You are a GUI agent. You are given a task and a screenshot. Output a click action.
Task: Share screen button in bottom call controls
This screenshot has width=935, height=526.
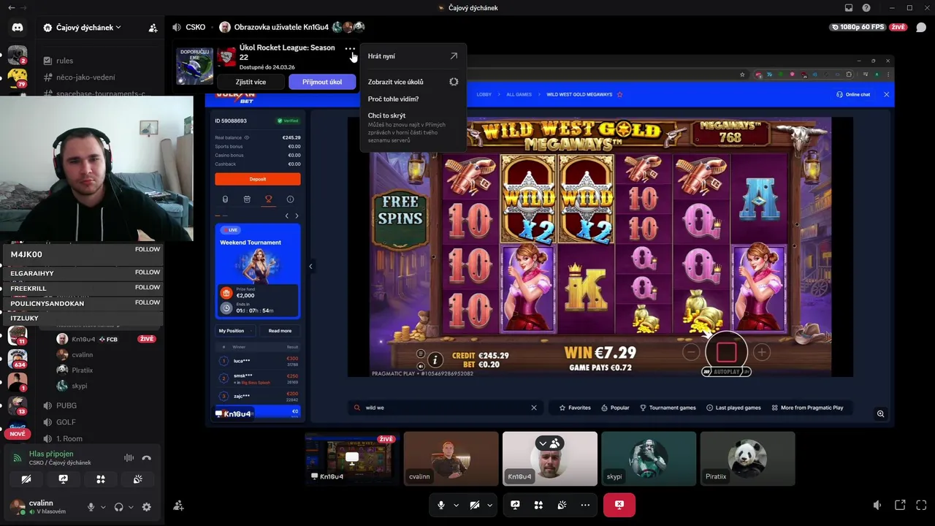[515, 505]
